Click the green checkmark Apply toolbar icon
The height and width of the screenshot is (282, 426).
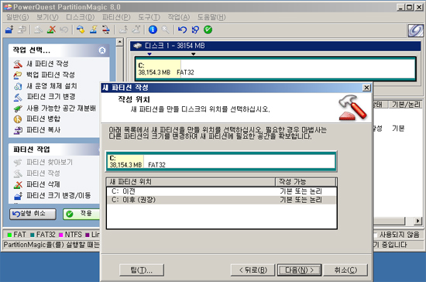[208, 29]
